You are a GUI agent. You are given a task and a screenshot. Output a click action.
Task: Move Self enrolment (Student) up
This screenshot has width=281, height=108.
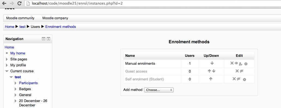pos(211,79)
